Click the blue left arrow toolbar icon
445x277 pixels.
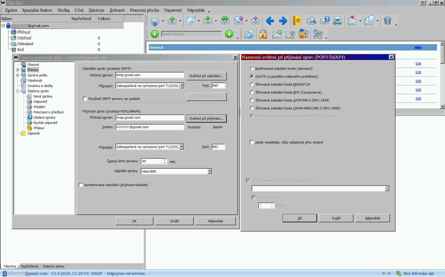point(270,21)
